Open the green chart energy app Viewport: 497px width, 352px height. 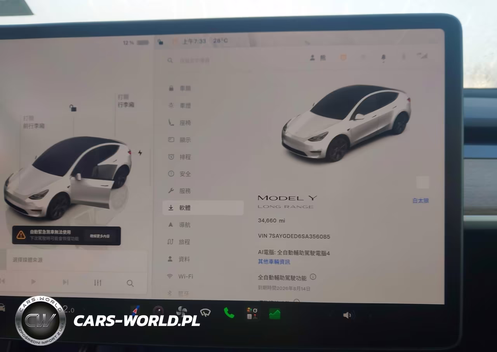pos(275,314)
